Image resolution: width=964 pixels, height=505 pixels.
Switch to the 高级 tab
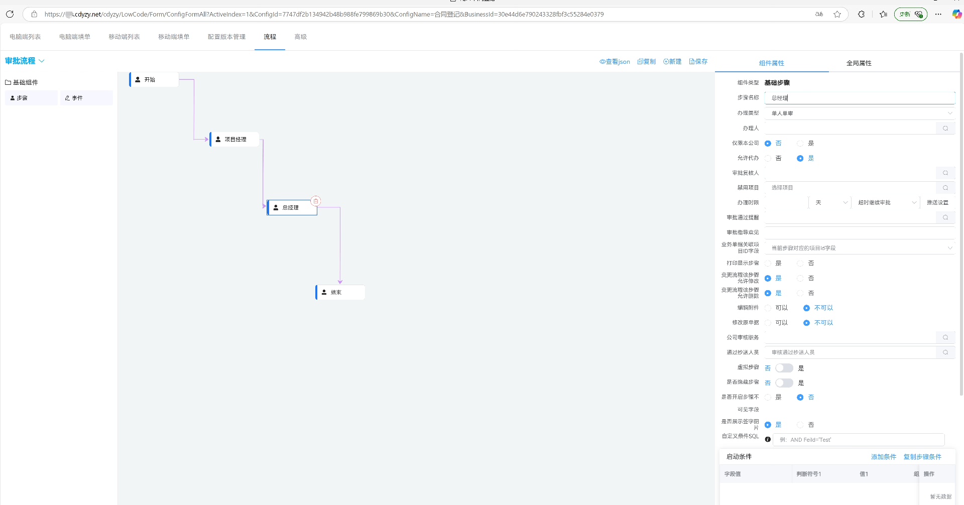[x=300, y=37]
